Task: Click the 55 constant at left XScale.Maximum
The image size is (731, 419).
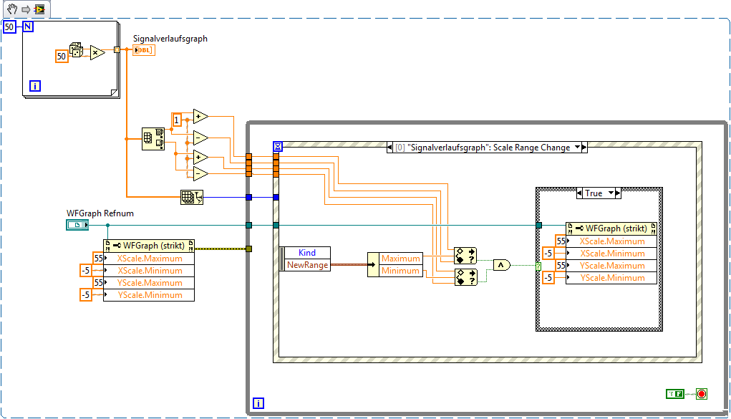Action: click(98, 258)
